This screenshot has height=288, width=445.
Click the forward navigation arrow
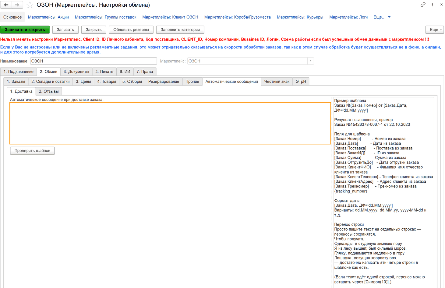(x=17, y=5)
